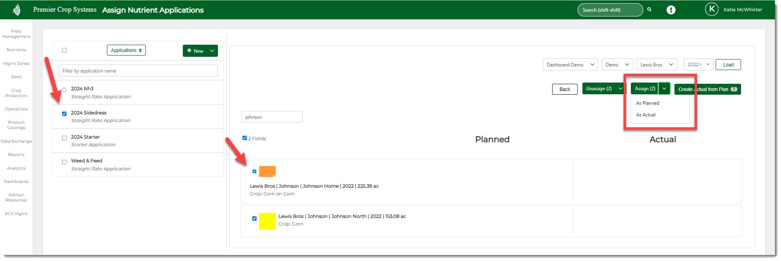Choose As Planned from Assign menu
Viewport: 781px width, 261px height.
click(x=647, y=103)
